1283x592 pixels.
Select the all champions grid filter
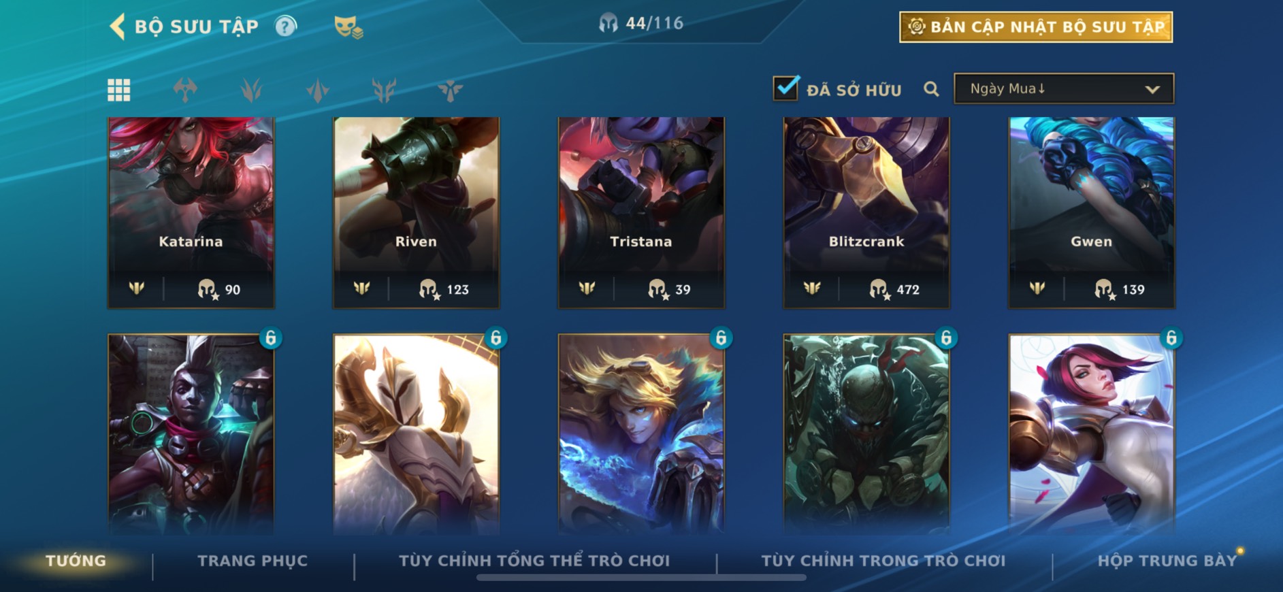[x=119, y=90]
